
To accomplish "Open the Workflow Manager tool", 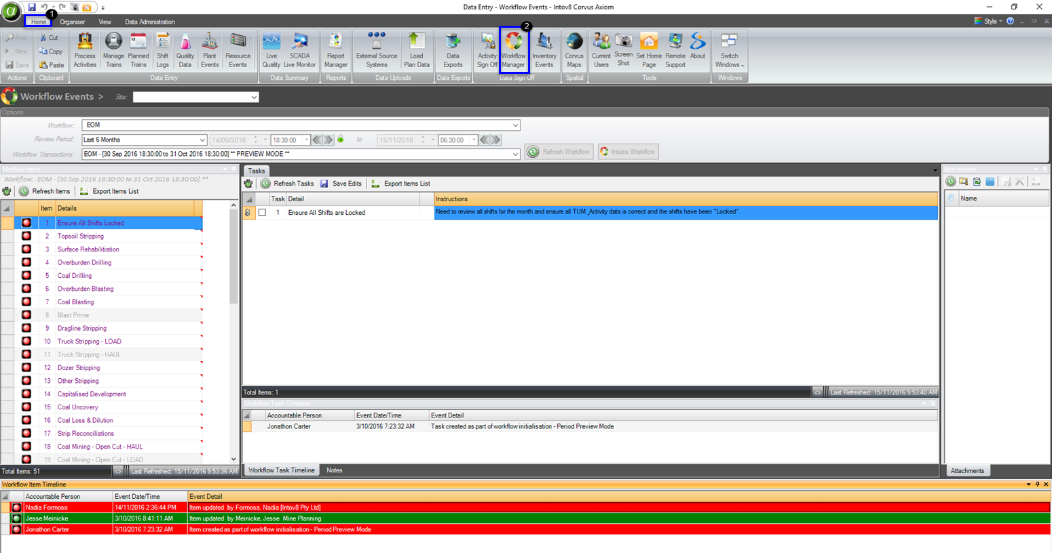I will (513, 50).
